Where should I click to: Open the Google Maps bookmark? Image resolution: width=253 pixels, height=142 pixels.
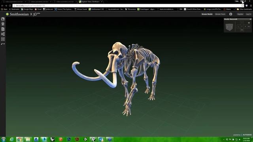tap(27, 9)
